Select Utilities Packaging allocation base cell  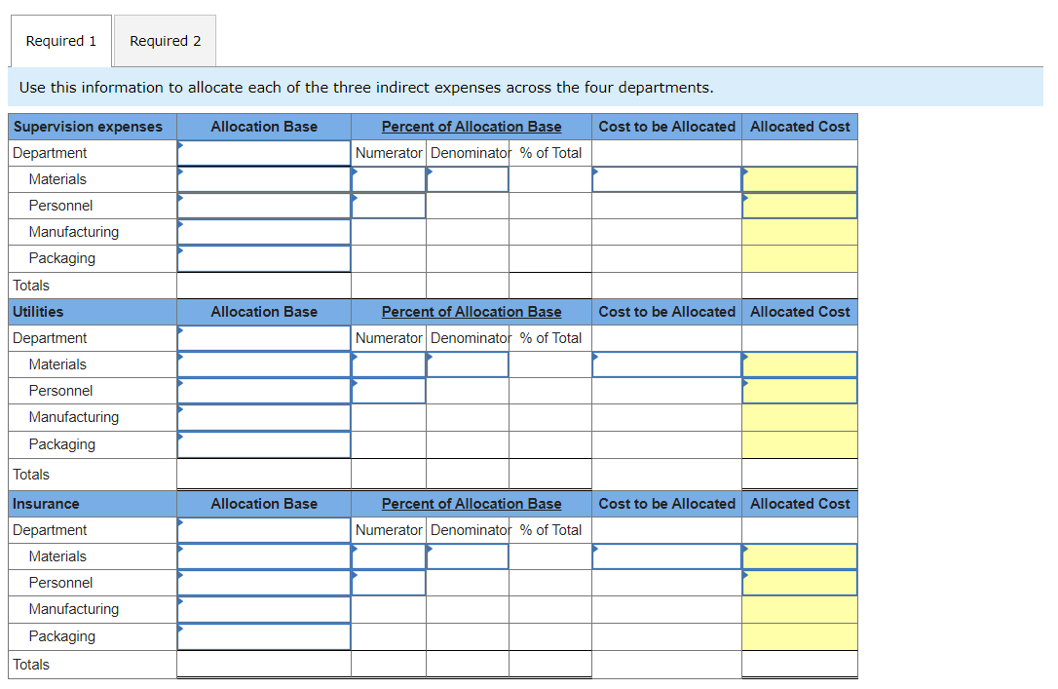[264, 444]
